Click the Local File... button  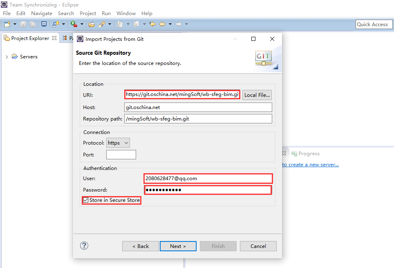[257, 95]
